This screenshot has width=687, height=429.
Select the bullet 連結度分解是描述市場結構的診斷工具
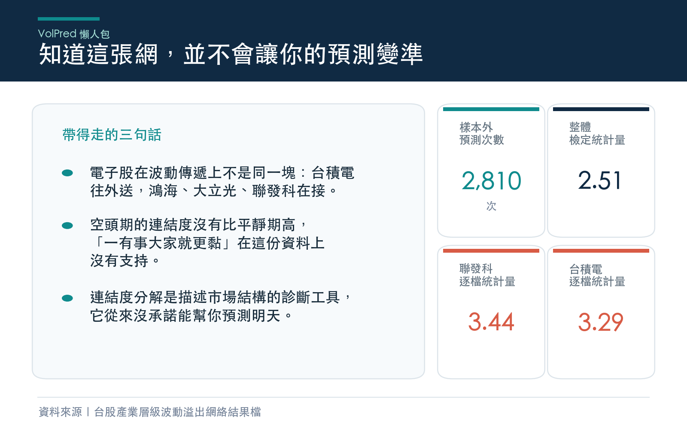pos(221,297)
